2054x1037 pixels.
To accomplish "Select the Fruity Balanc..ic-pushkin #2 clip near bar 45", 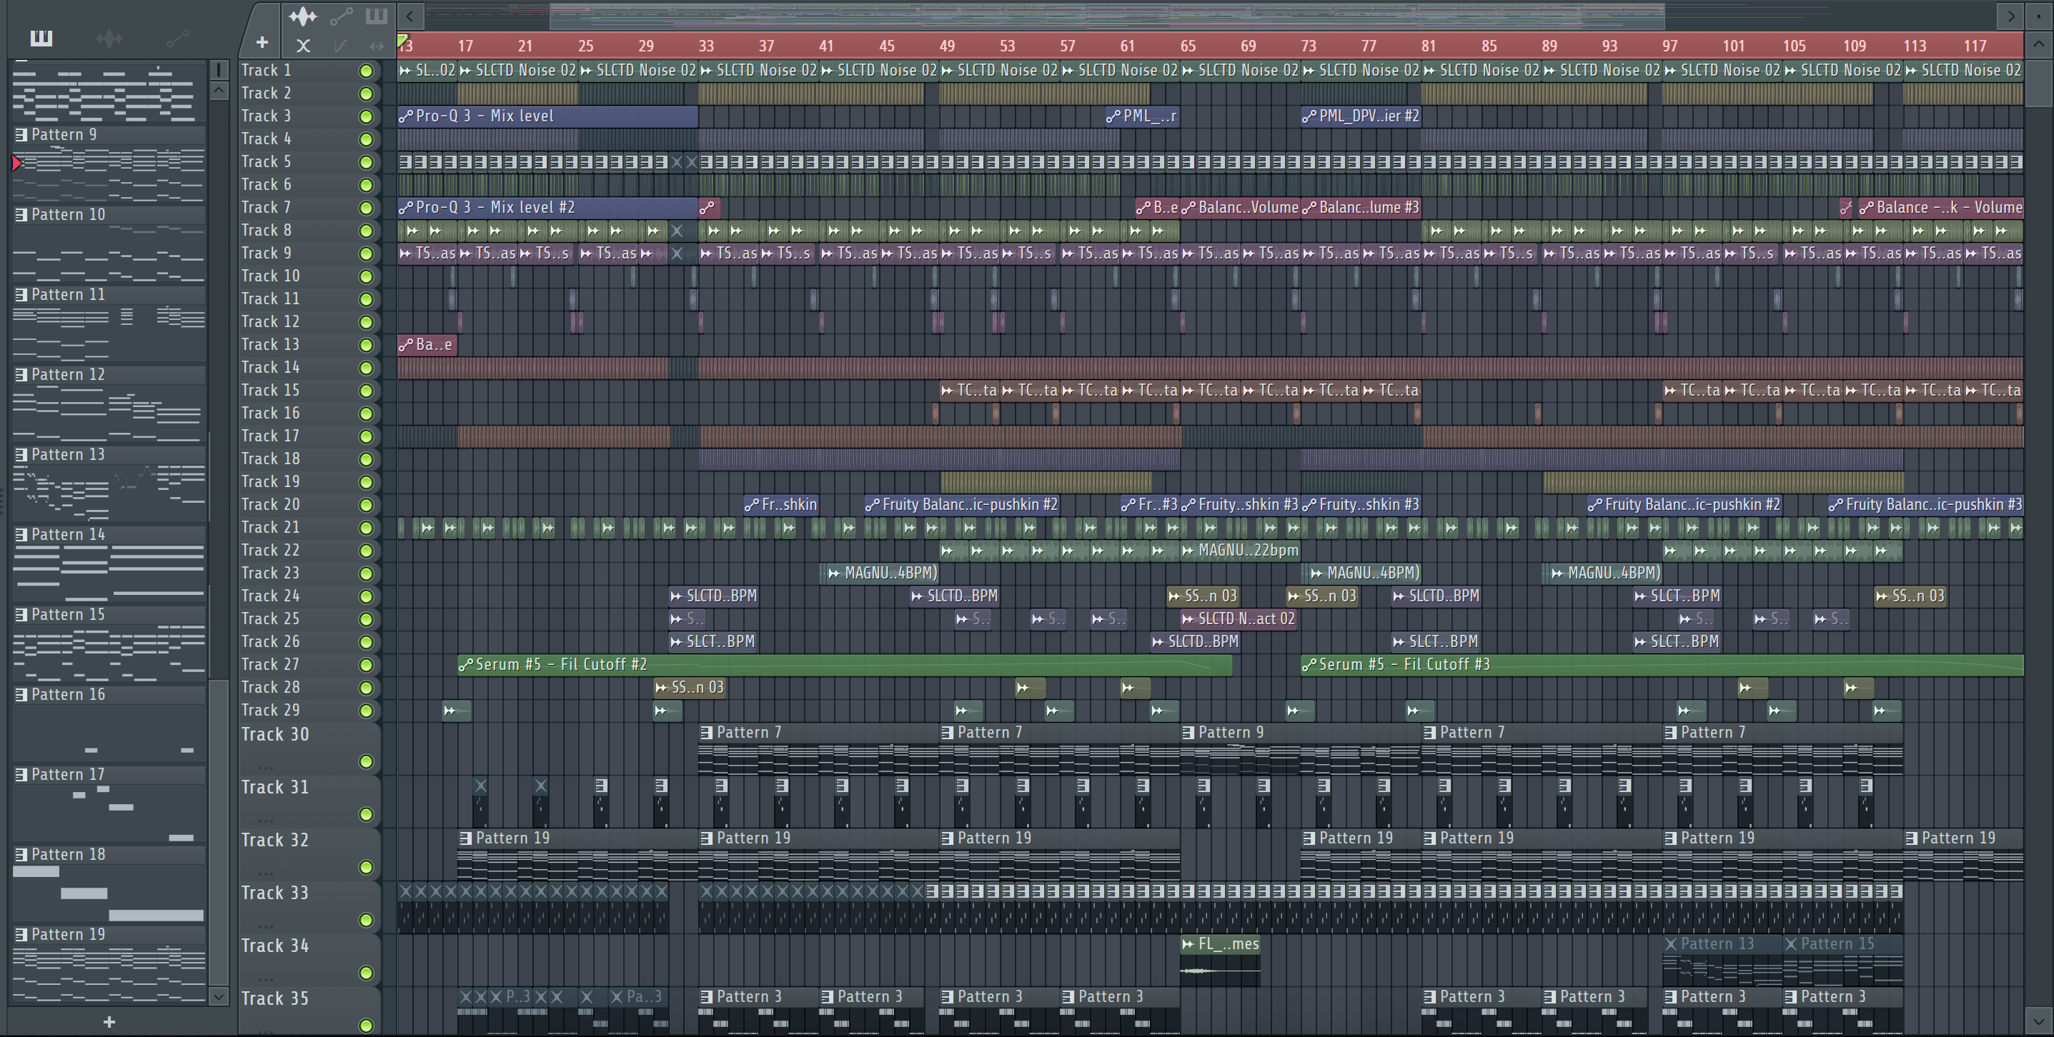I will point(963,506).
